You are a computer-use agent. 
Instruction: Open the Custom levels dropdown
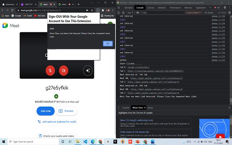[x=193, y=13]
